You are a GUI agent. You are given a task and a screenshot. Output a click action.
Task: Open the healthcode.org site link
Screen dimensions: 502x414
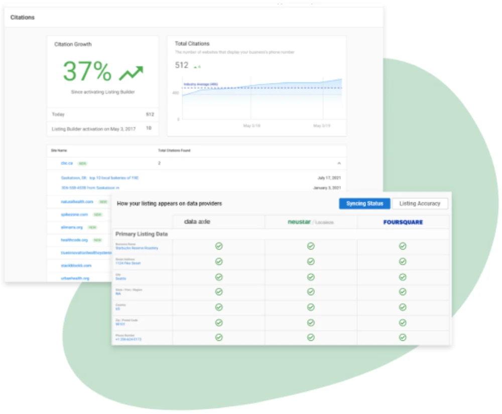74,240
